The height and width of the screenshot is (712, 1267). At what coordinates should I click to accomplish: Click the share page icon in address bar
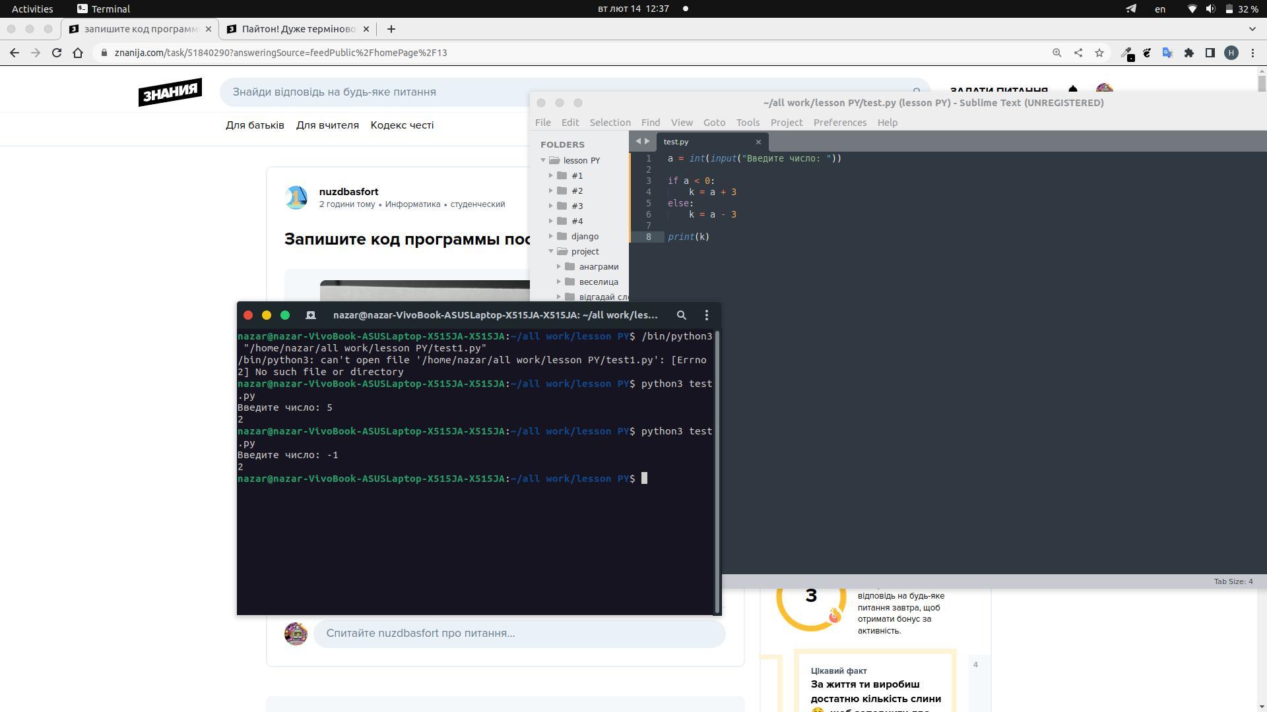(x=1078, y=53)
